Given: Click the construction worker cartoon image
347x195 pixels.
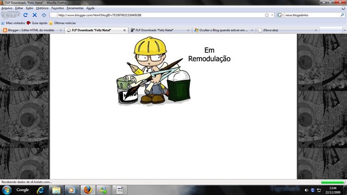Looking at the screenshot, I should (x=154, y=71).
